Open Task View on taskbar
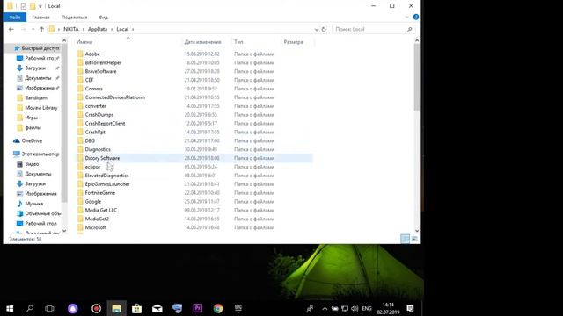This screenshot has height=316, width=563. [x=49, y=308]
